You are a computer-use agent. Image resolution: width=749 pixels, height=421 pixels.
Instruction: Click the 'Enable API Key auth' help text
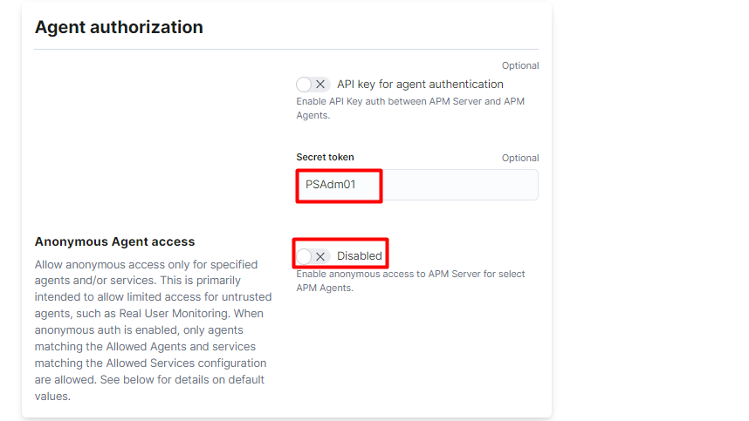[x=410, y=108]
